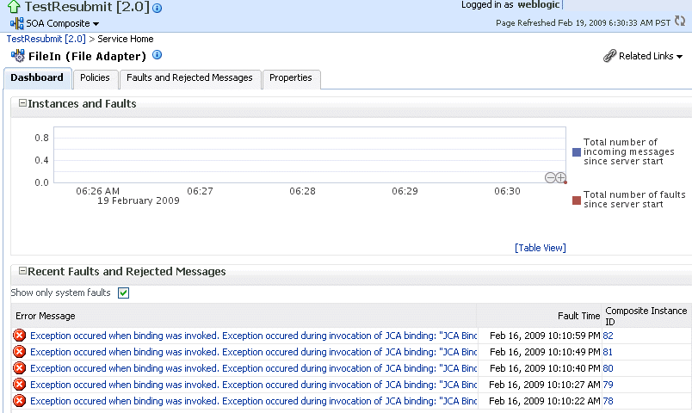The width and height of the screenshot is (692, 413).
Task: Click error icon for fault at 10:10:40 PM
Action: (x=20, y=368)
